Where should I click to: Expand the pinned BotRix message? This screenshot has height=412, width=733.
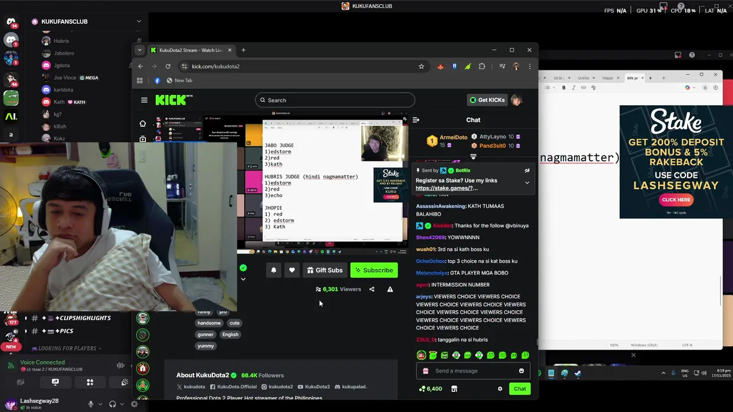(527, 183)
